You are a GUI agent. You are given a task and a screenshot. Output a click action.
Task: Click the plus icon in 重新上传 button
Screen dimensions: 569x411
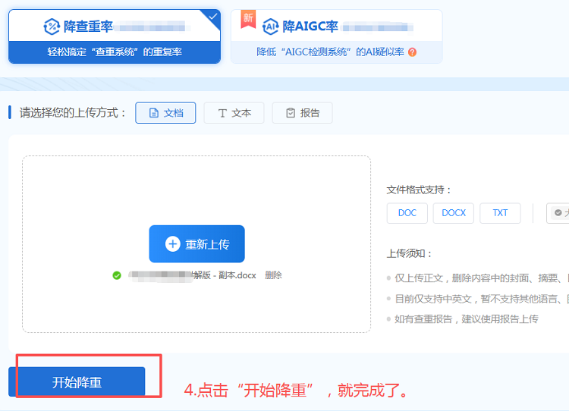coord(172,244)
